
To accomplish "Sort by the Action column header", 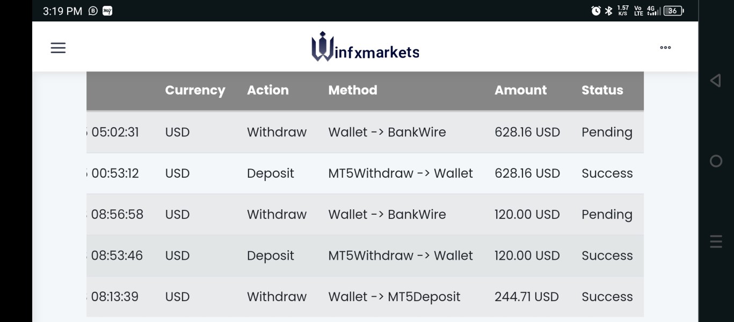I will (267, 90).
